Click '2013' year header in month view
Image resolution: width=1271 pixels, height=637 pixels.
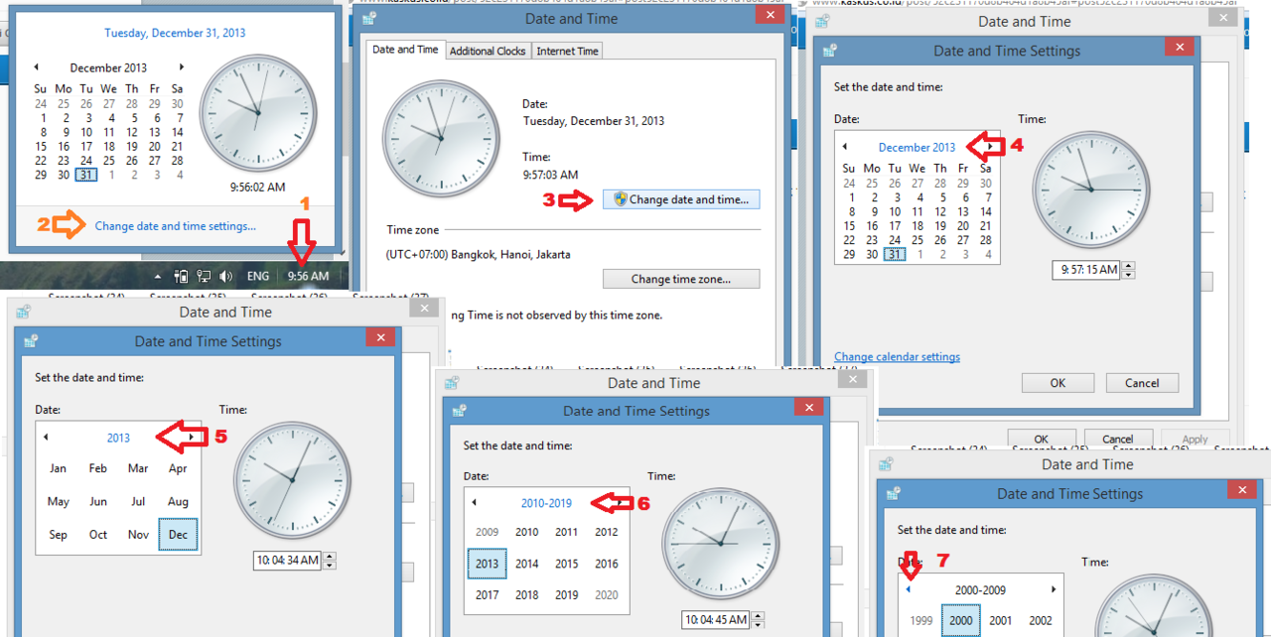pyautogui.click(x=118, y=438)
